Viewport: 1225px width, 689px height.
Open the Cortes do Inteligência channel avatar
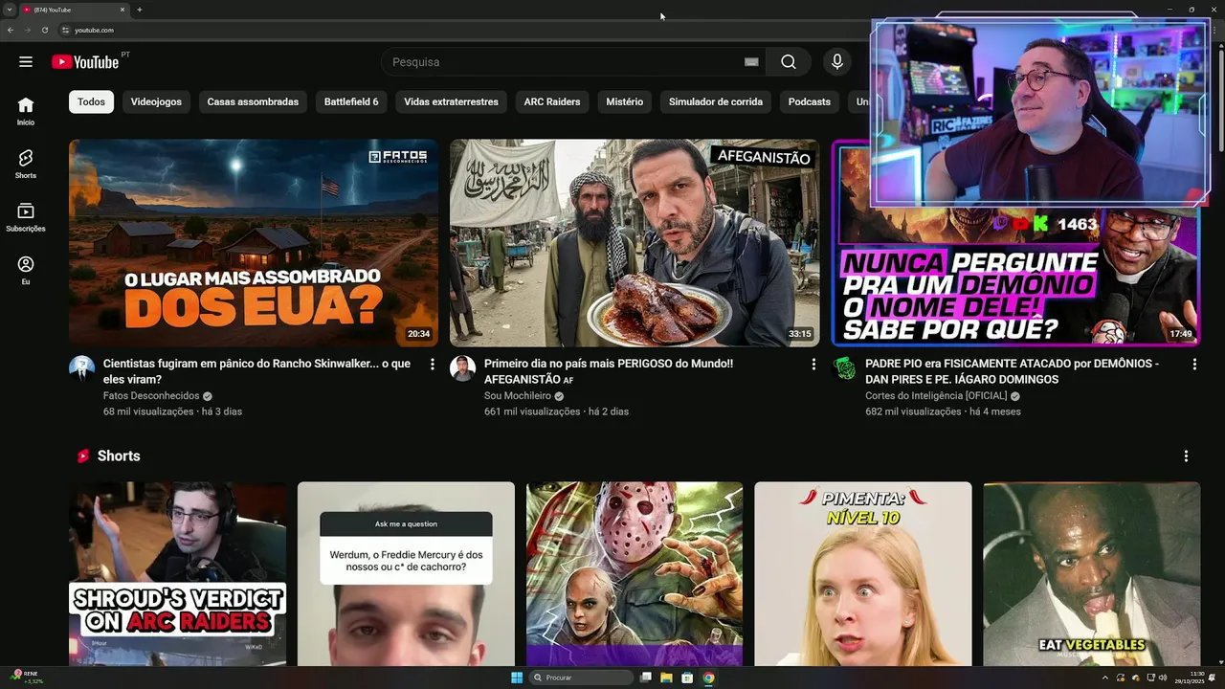coord(844,368)
